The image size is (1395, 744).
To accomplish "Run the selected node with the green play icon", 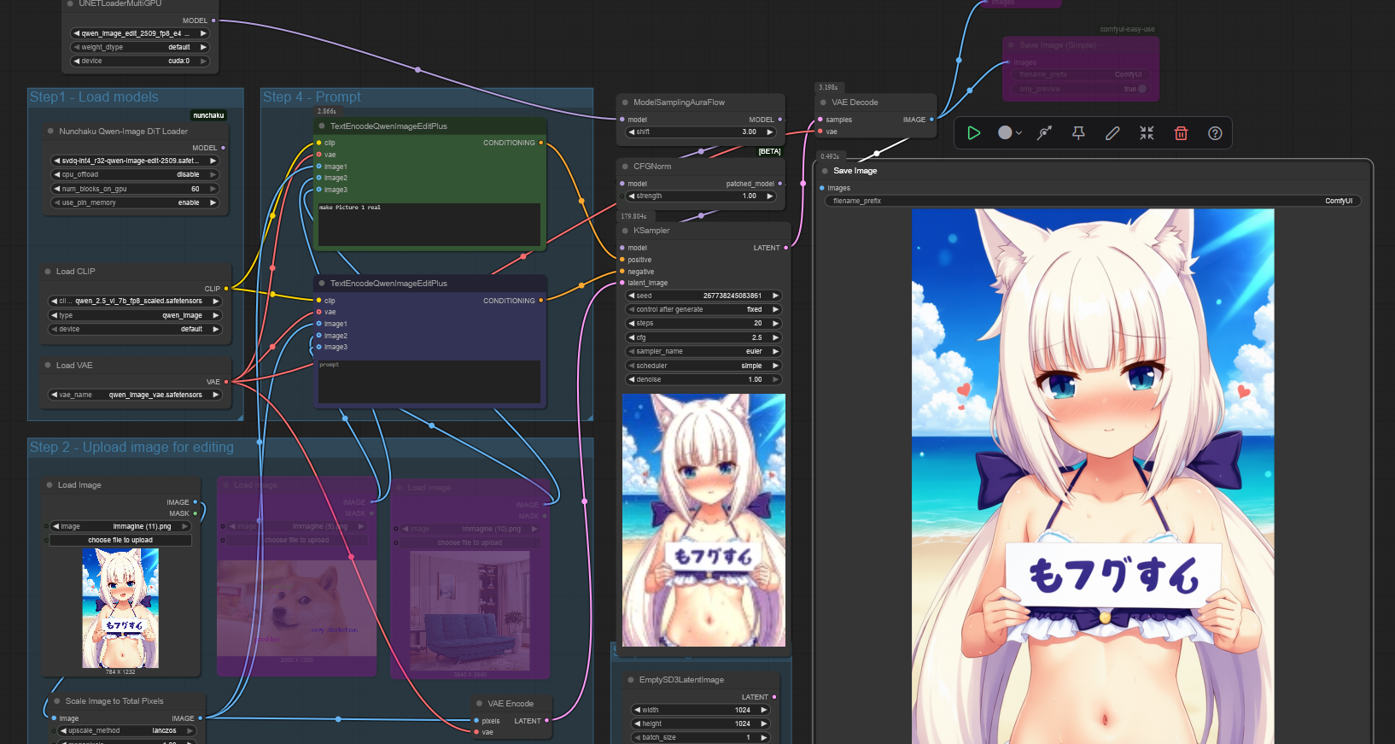I will coord(973,133).
